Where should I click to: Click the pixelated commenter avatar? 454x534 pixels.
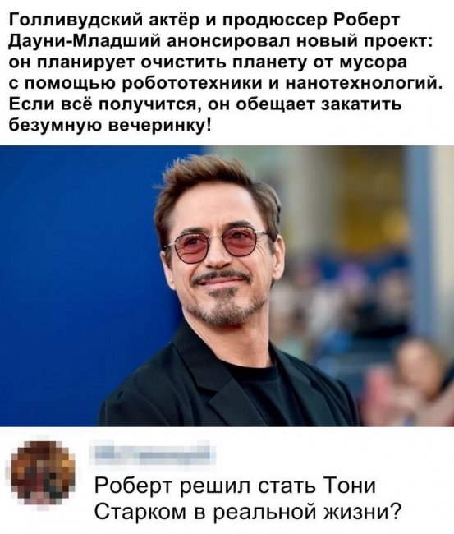click(x=43, y=474)
